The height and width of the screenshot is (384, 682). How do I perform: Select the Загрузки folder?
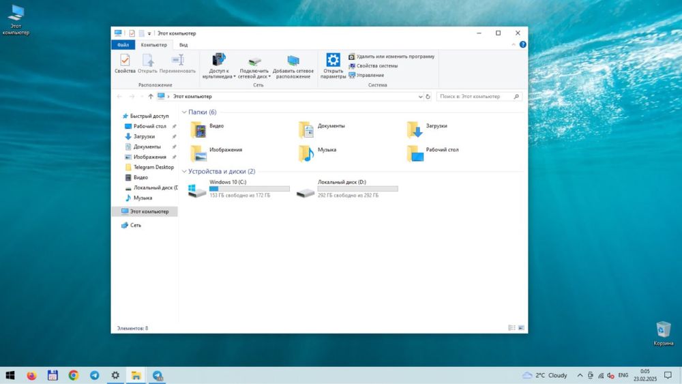427,130
